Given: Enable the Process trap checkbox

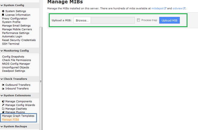Looking at the screenshot, I should click(138, 20).
